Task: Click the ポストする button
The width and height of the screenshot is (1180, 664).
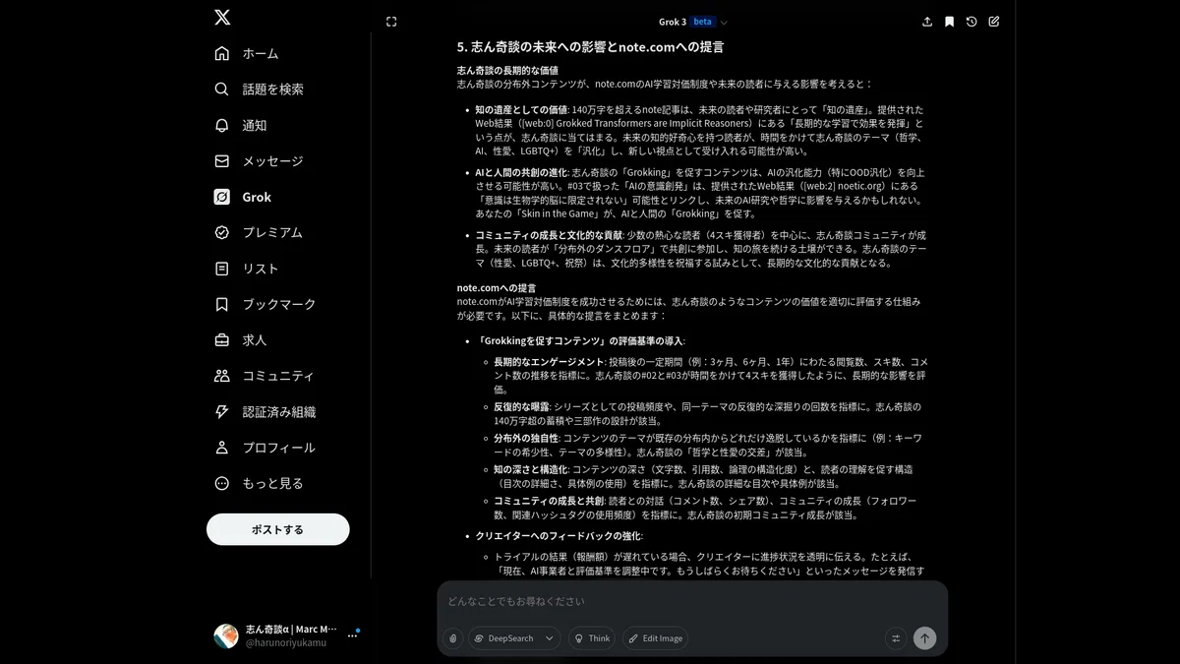Action: [278, 529]
